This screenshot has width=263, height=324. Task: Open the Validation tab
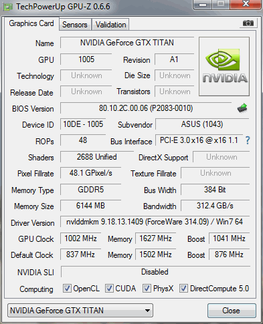tap(110, 25)
